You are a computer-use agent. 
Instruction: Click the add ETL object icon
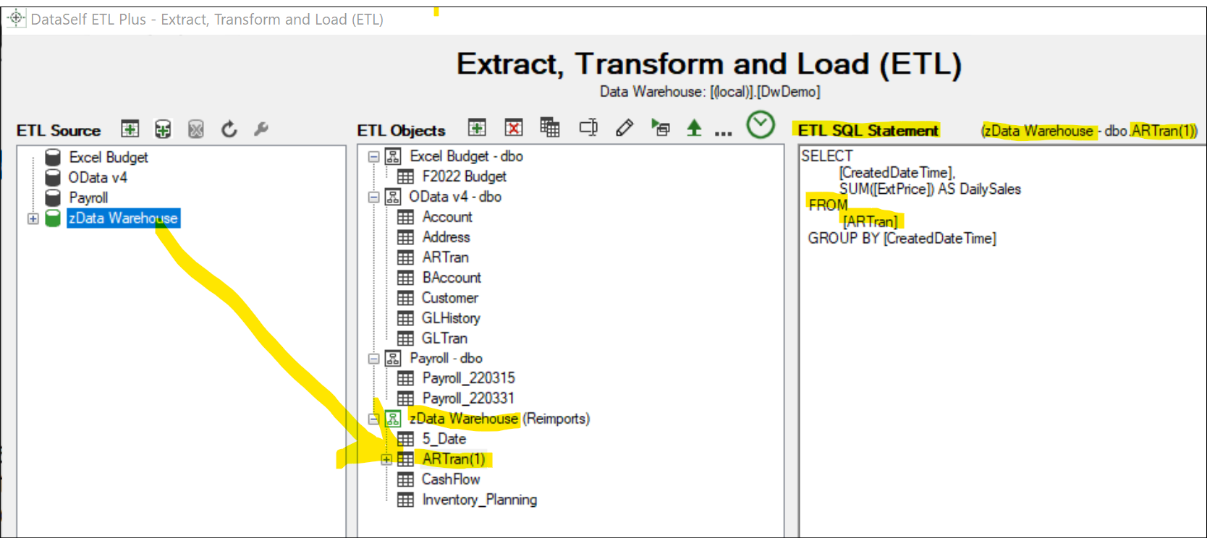[477, 128]
